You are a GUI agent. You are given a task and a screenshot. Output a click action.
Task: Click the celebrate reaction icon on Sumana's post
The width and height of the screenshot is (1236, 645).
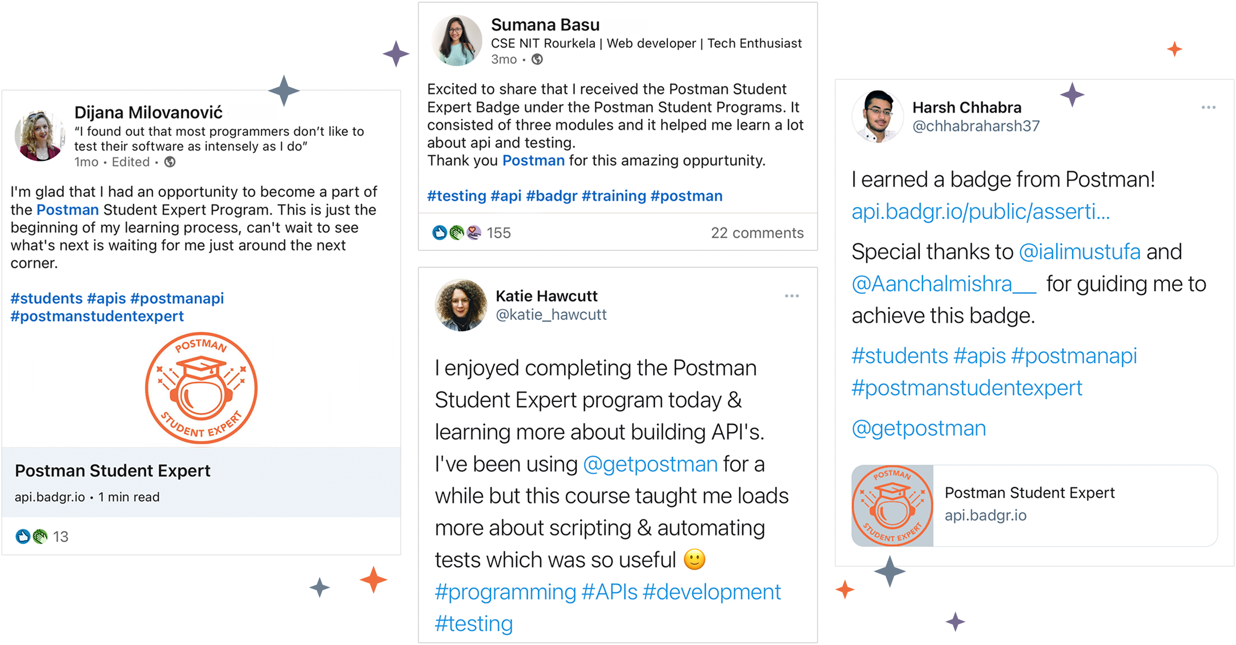click(x=456, y=232)
